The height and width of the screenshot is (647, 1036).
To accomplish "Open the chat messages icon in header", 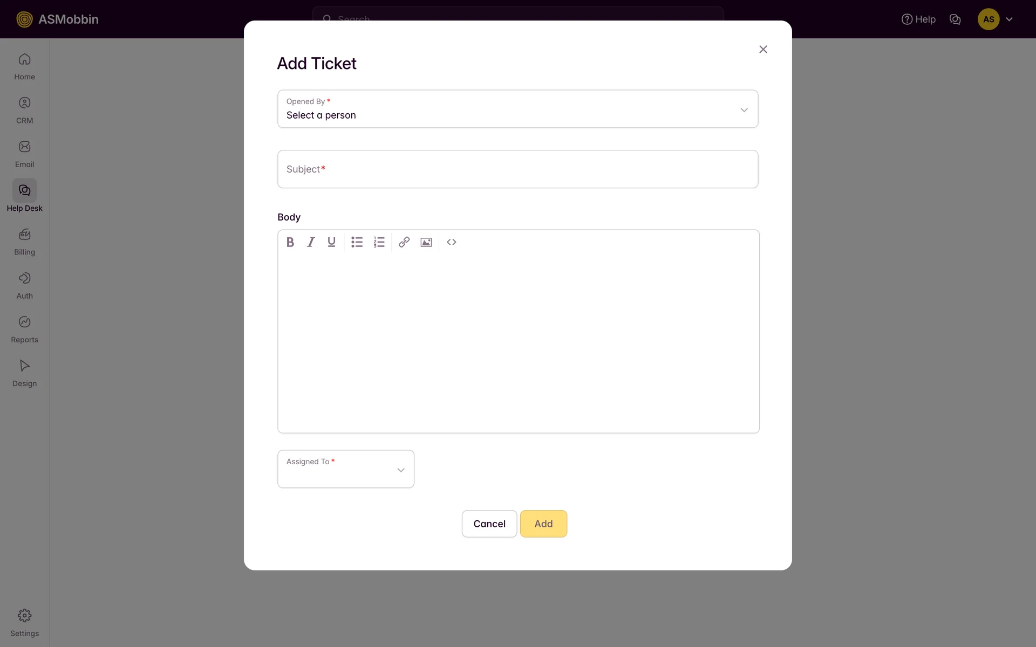I will coord(955,19).
